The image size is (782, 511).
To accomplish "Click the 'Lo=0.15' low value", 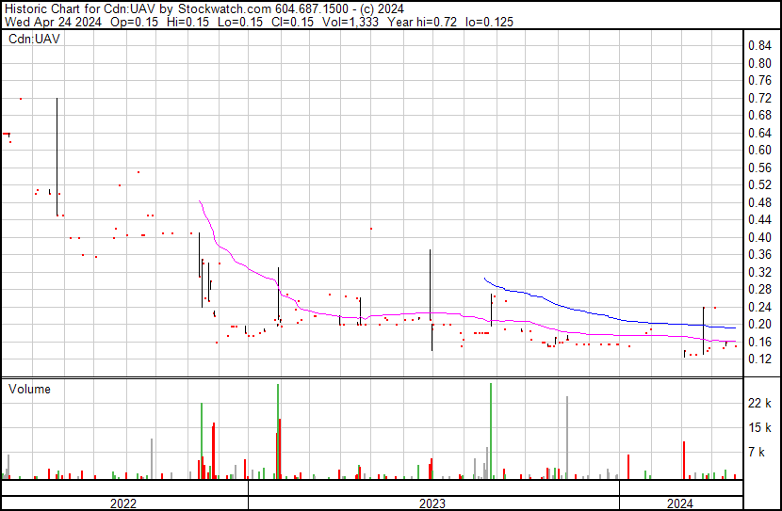I will click(x=240, y=22).
